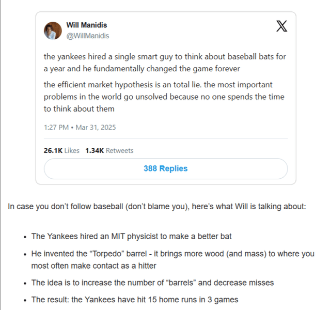The image size is (330, 310).
Task: Select the MIT physicist bullet point
Action: click(x=131, y=236)
